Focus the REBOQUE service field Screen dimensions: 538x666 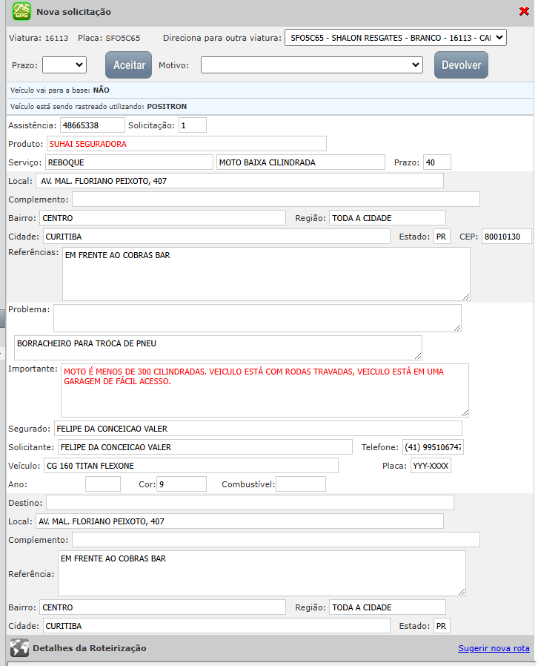pos(129,162)
